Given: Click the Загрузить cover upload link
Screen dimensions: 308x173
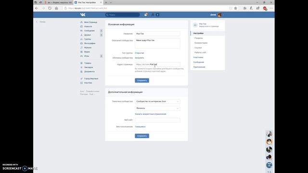Looking at the screenshot, I should click(139, 58).
